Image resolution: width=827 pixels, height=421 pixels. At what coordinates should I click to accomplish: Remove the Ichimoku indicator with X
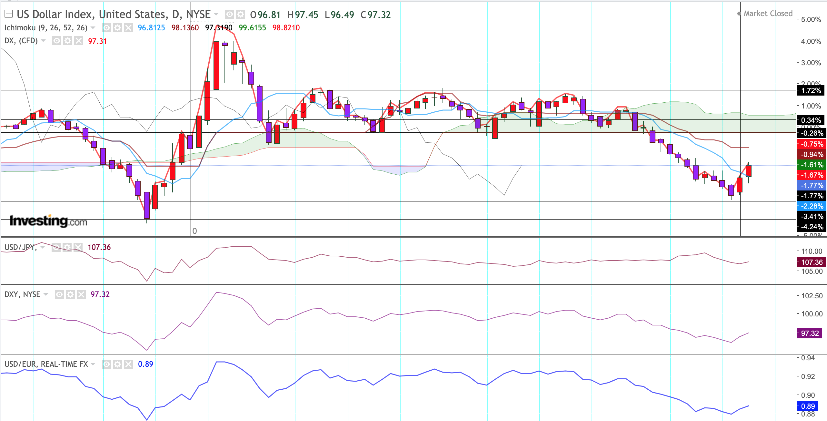128,28
